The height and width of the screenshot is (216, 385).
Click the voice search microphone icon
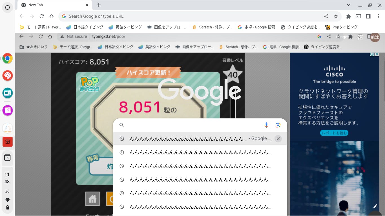point(266,125)
